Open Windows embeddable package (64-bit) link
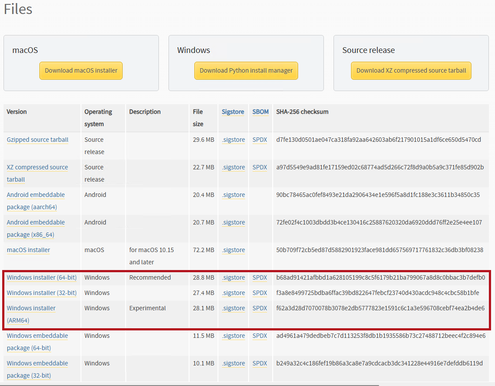The width and height of the screenshot is (495, 386). pyautogui.click(x=37, y=336)
